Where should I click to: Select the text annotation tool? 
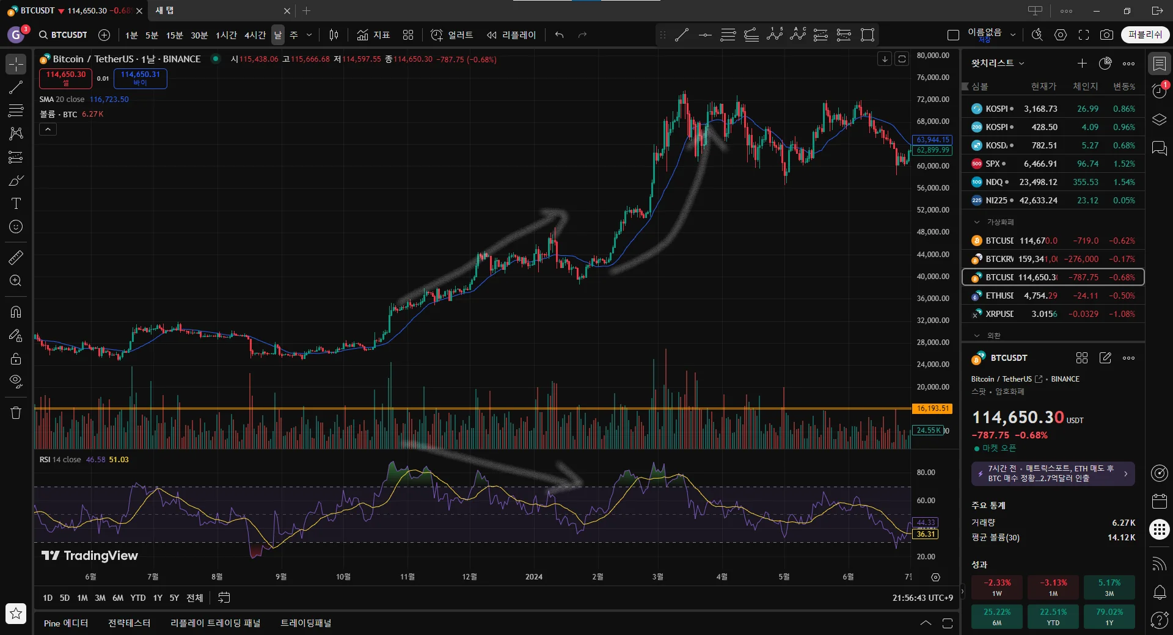coord(16,203)
